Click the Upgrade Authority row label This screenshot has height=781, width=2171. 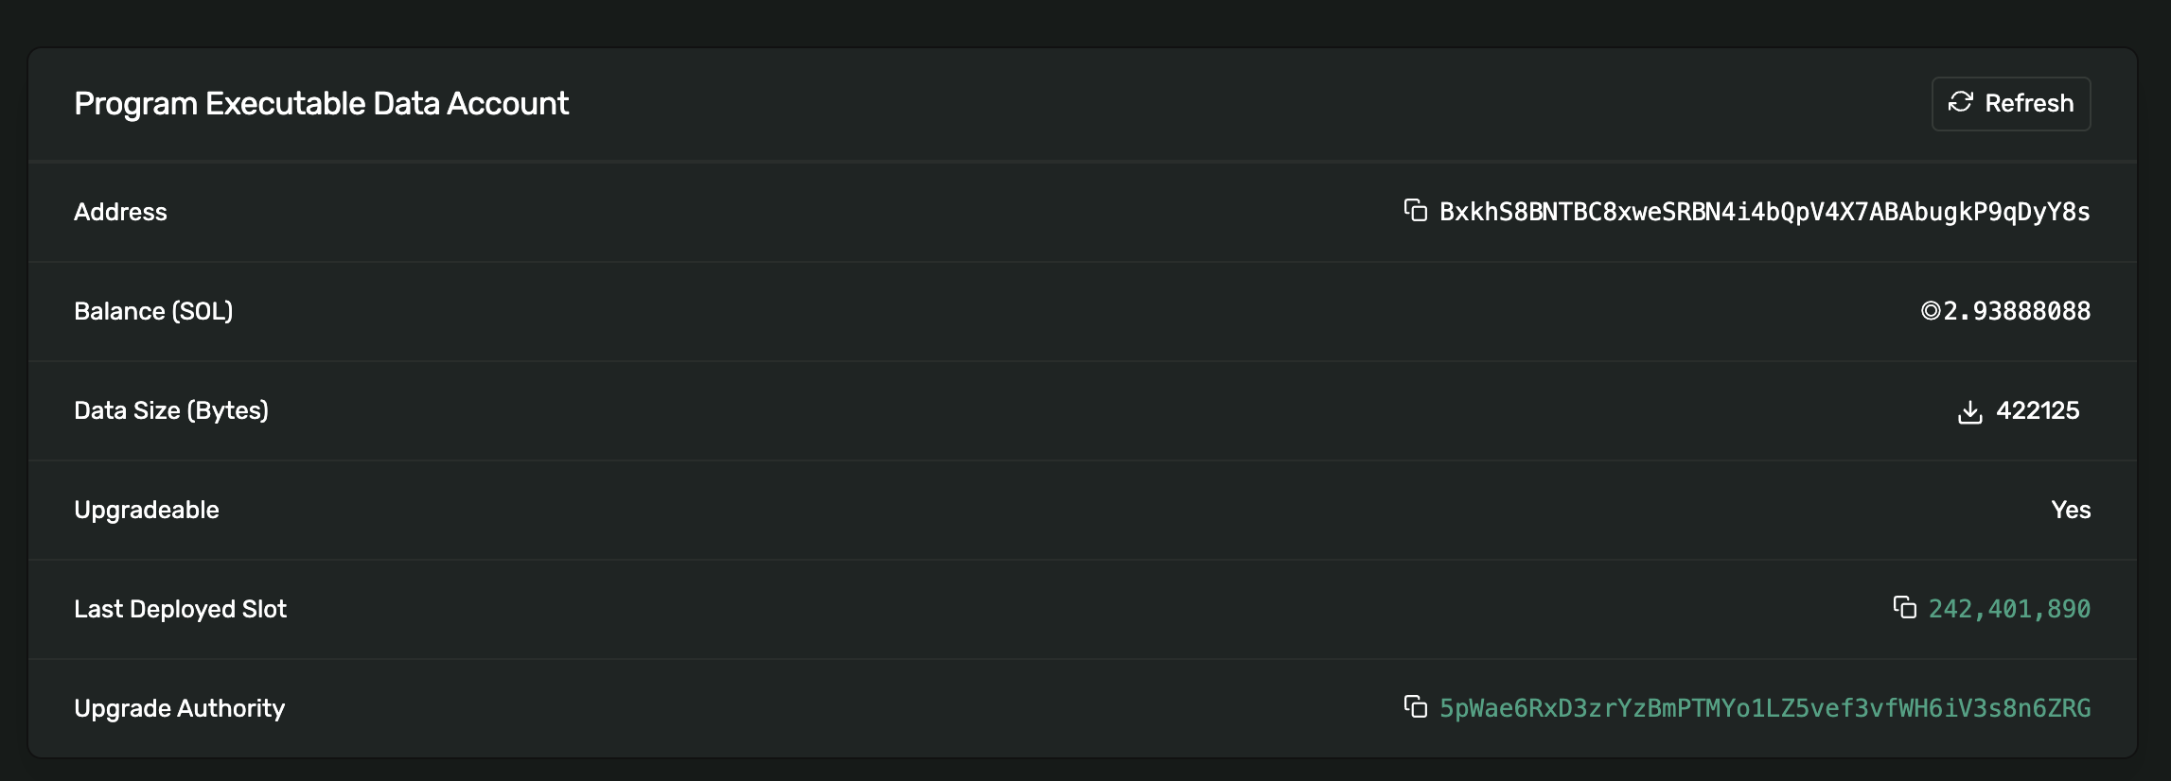click(x=180, y=708)
